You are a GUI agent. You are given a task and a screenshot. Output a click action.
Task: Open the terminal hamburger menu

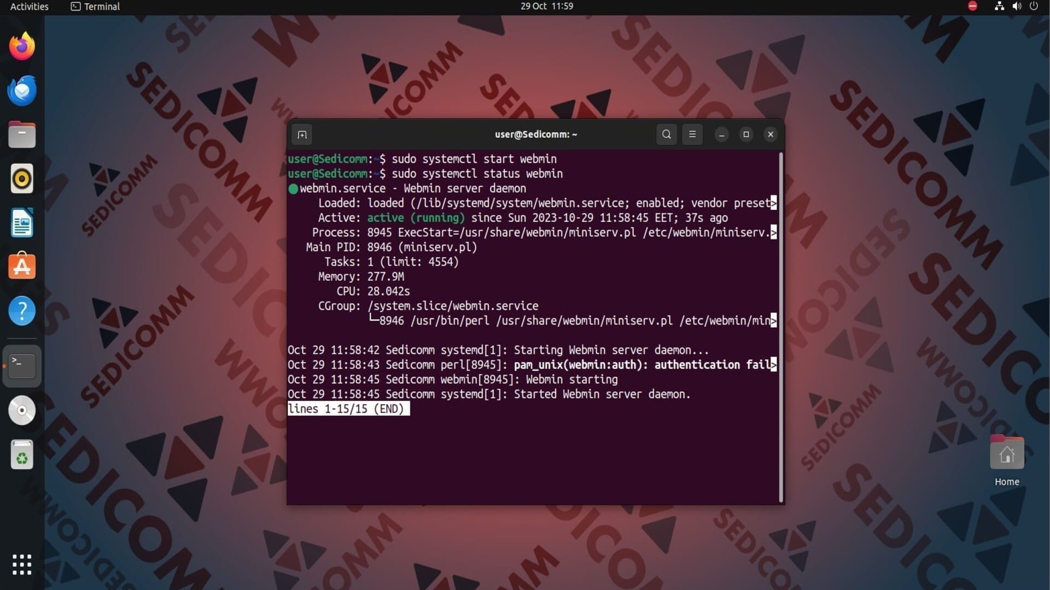pos(692,134)
